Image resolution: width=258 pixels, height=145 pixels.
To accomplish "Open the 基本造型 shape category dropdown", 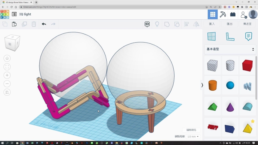I will coord(230,49).
